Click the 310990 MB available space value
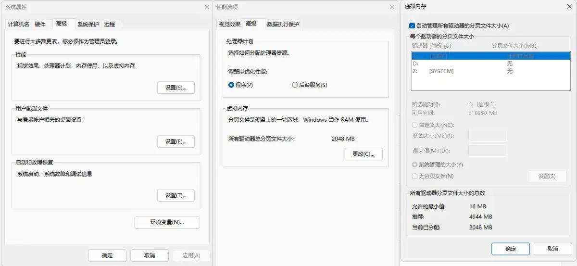Image resolution: width=577 pixels, height=266 pixels. (x=482, y=113)
